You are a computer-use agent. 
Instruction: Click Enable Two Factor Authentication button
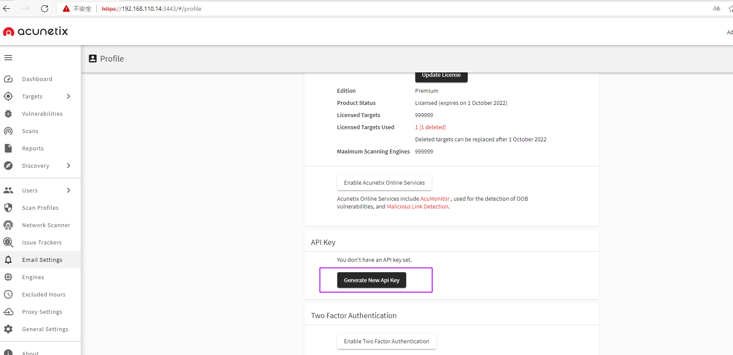[x=387, y=341]
